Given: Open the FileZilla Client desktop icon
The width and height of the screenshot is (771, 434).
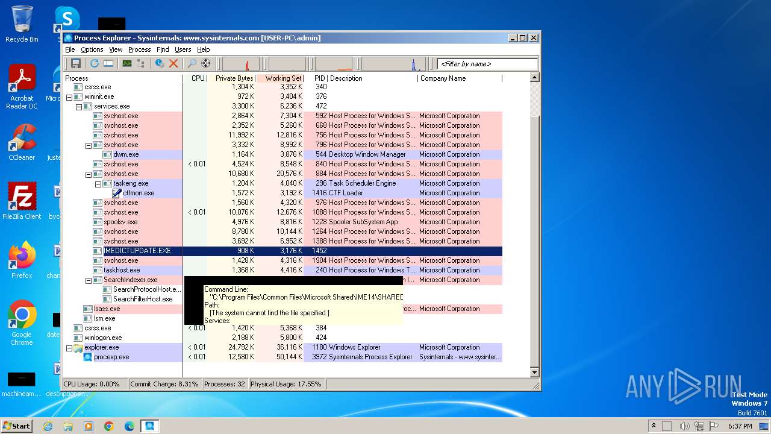Looking at the screenshot, I should coord(22,201).
